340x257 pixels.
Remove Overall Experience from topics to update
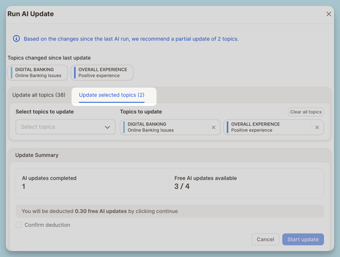pos(317,127)
